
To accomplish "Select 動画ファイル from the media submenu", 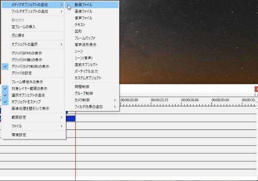I will coord(83,5).
